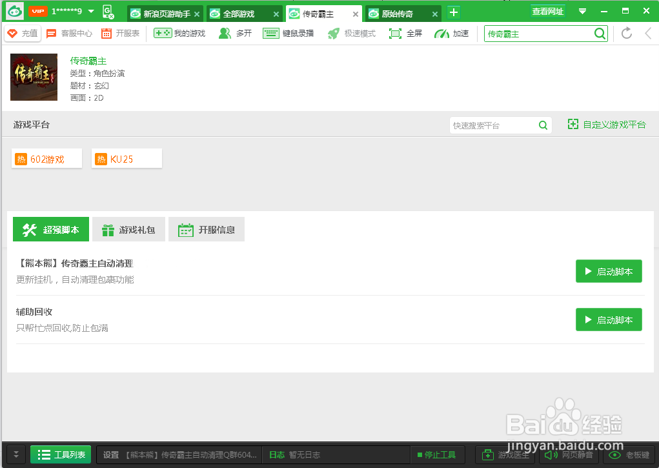Open 游戏医生 game doctor
The width and height of the screenshot is (659, 468).
pyautogui.click(x=507, y=455)
